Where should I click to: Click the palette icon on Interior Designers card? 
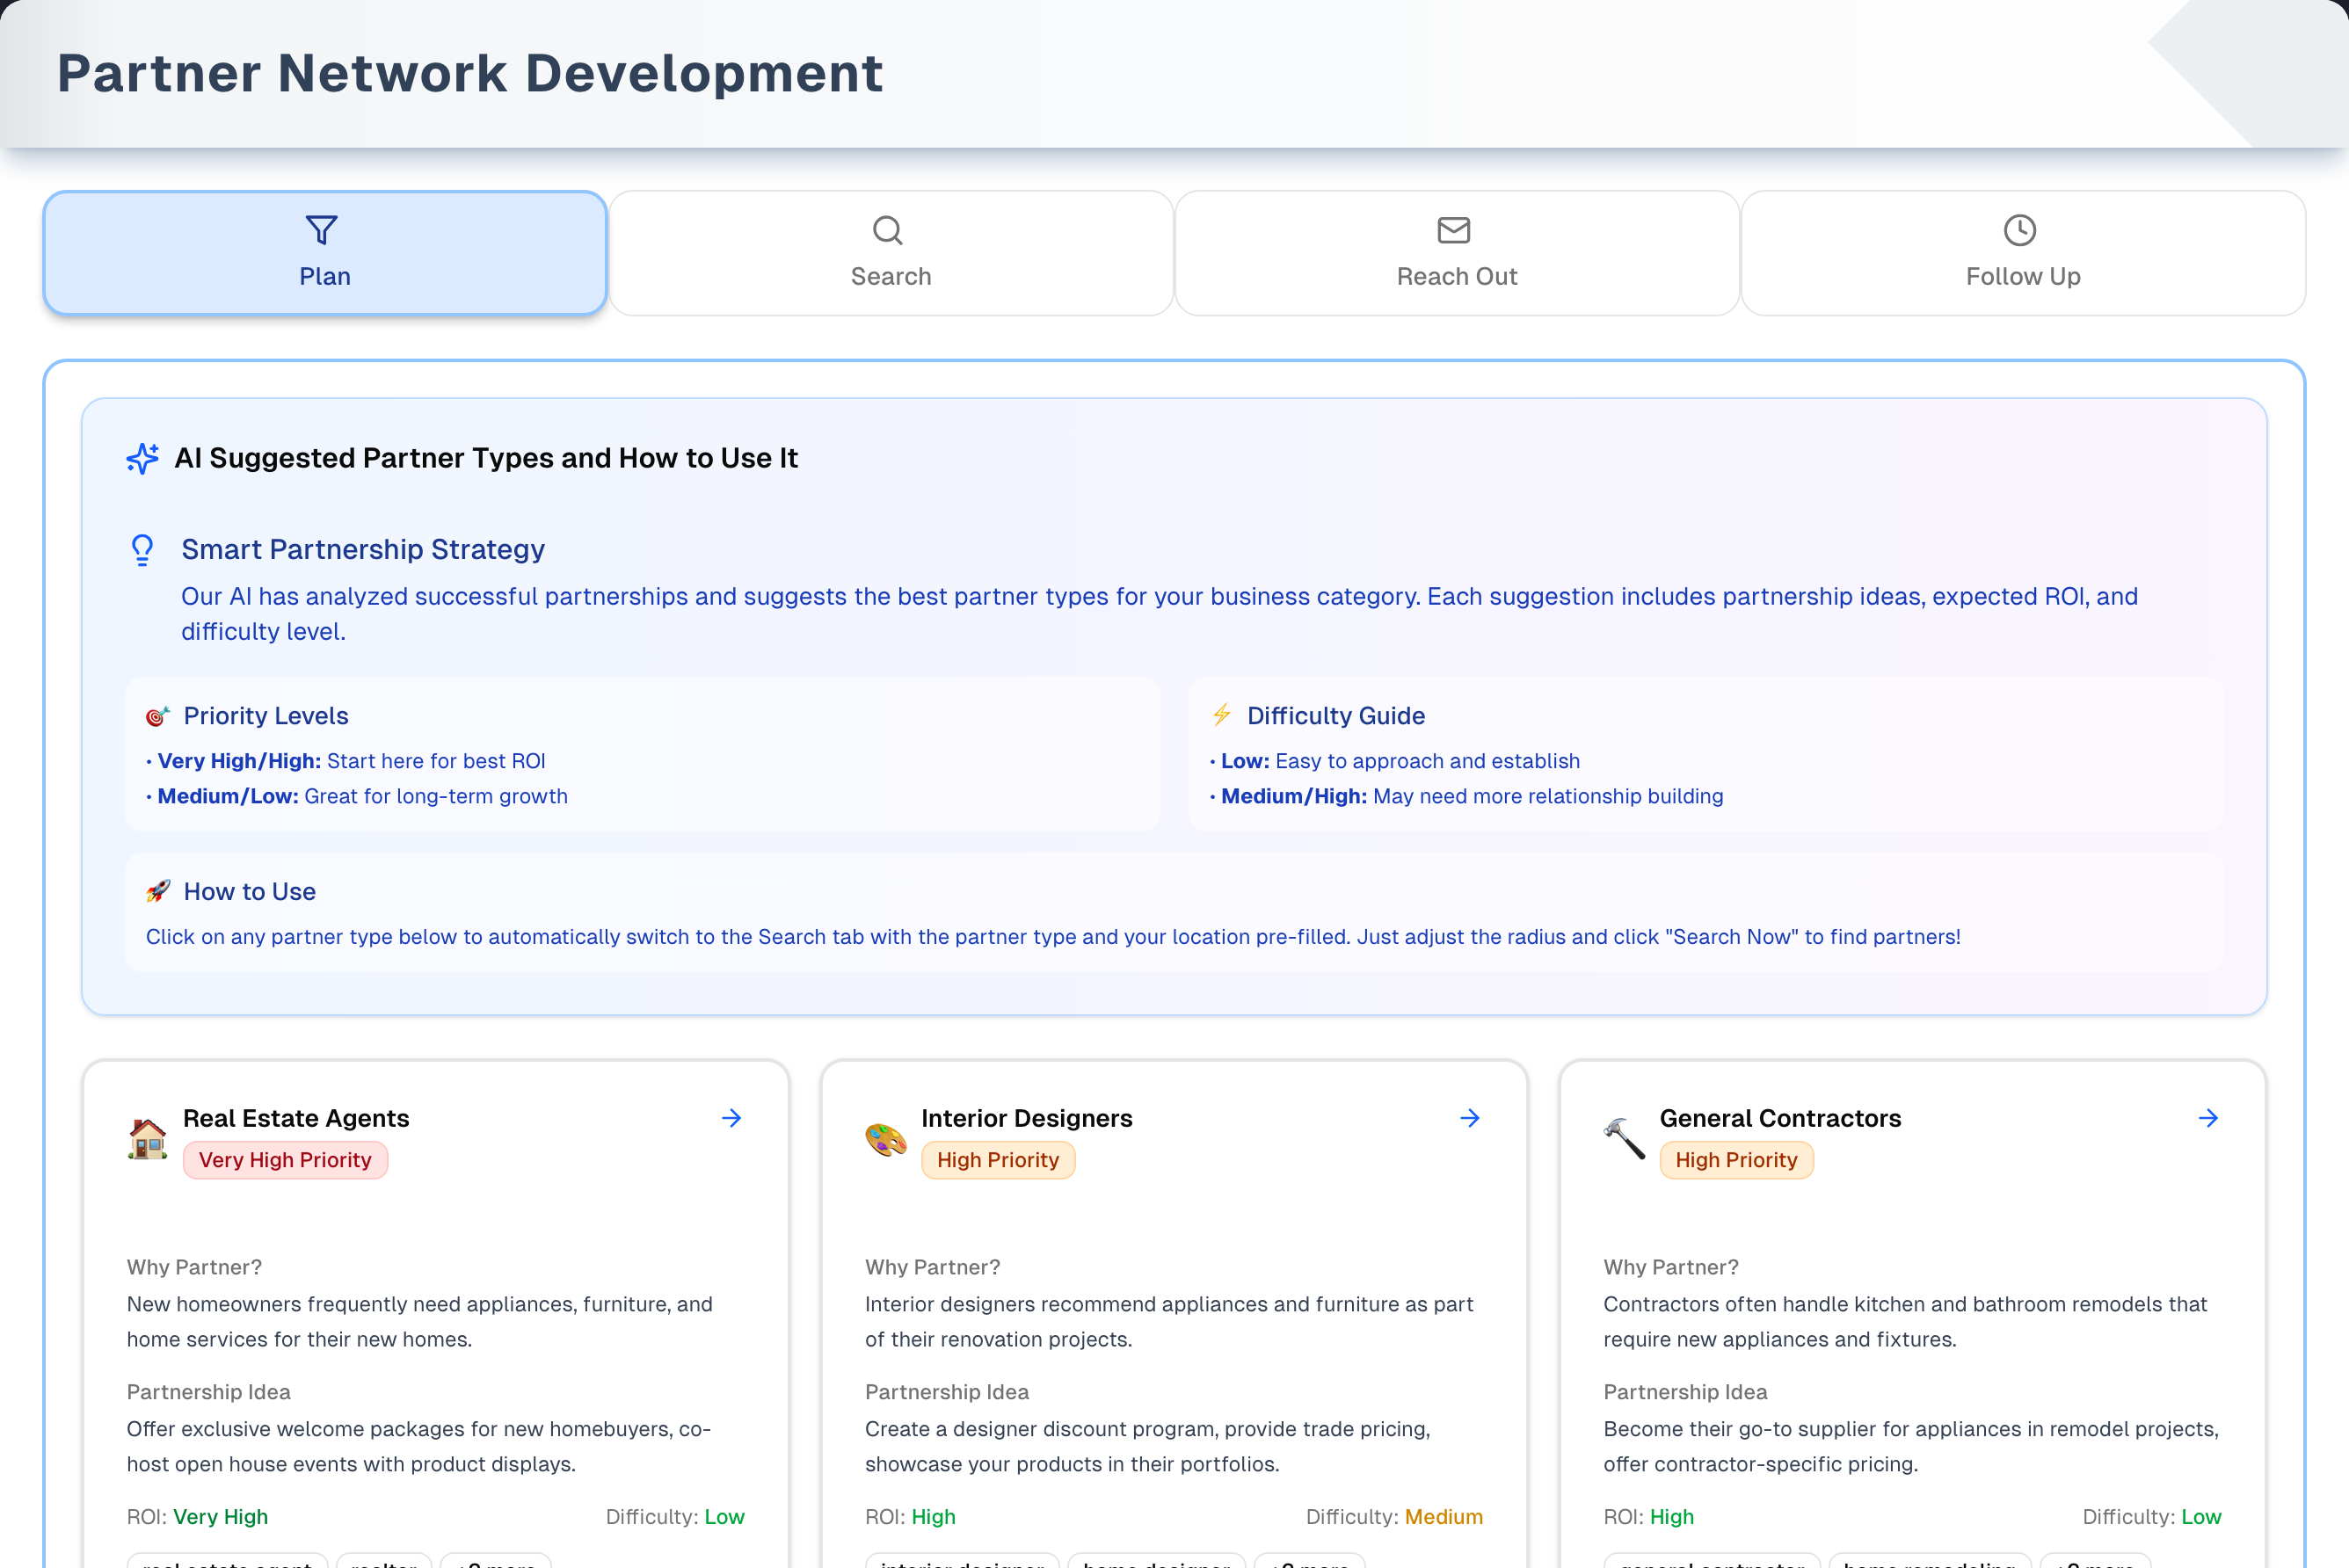click(885, 1139)
